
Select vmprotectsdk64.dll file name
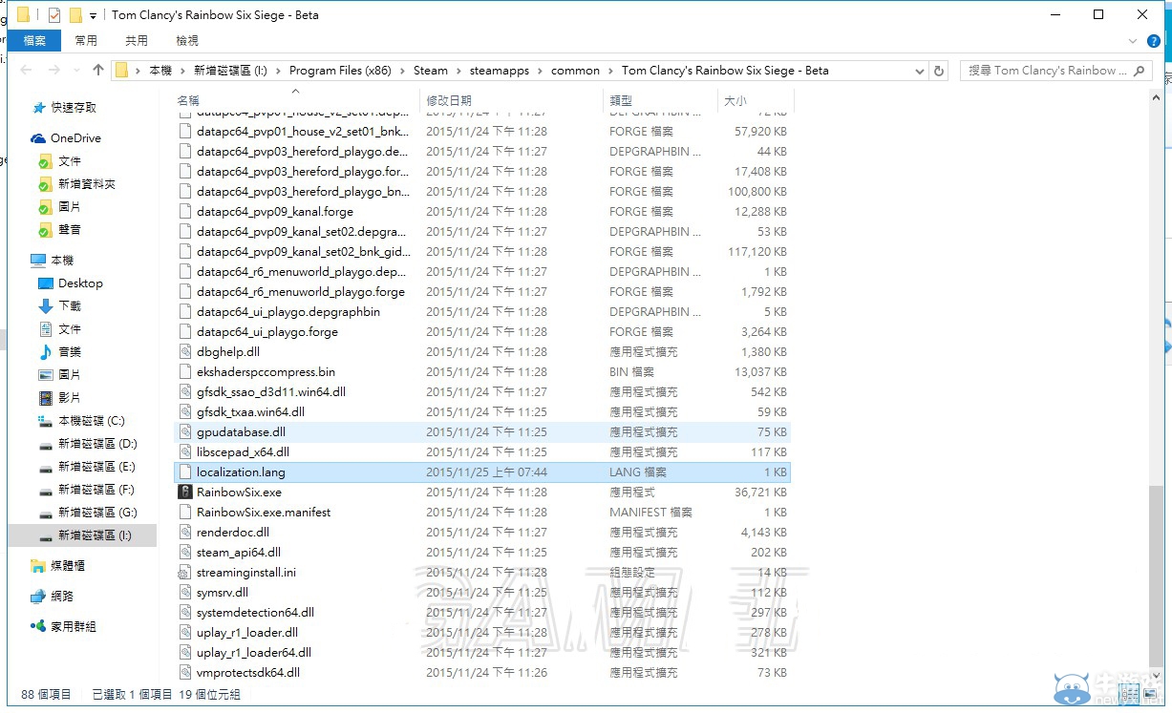[248, 673]
